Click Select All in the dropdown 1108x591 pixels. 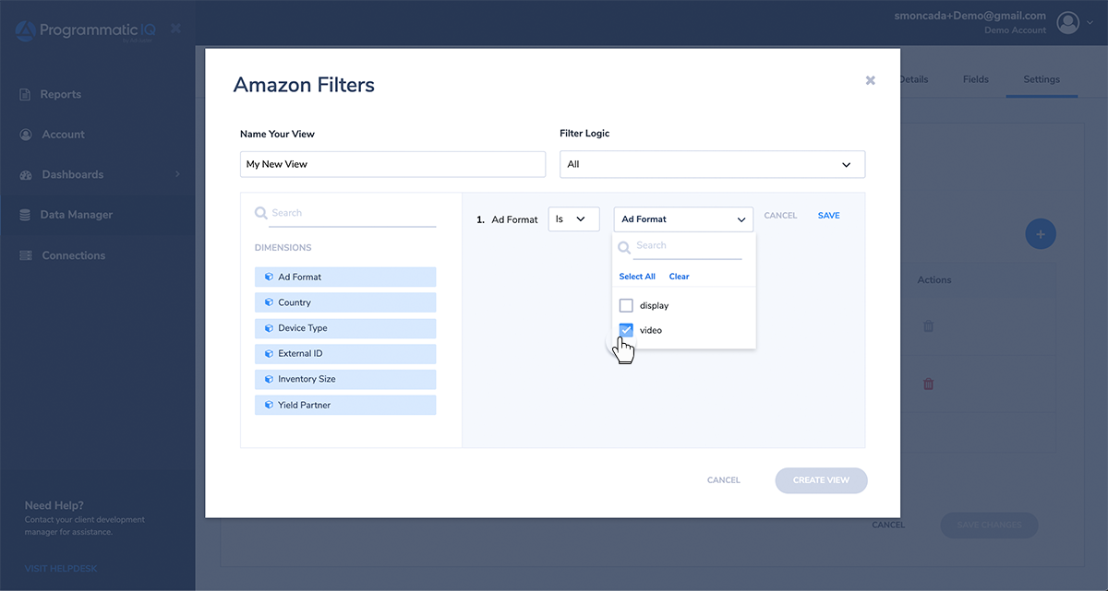coord(637,277)
